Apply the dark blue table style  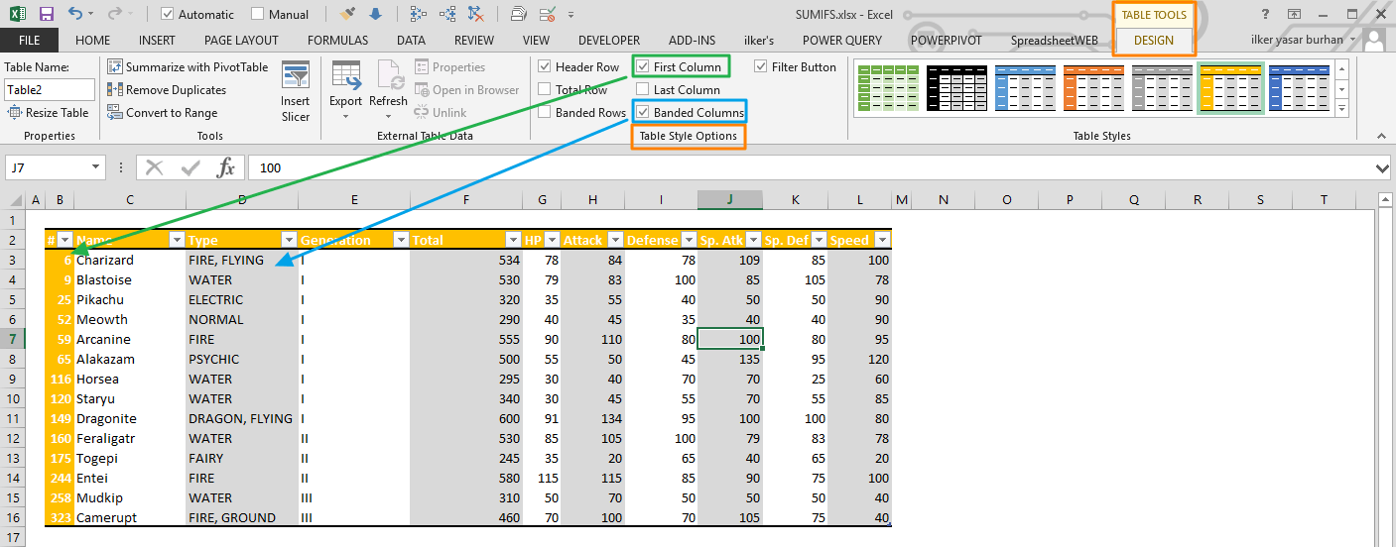point(1299,88)
